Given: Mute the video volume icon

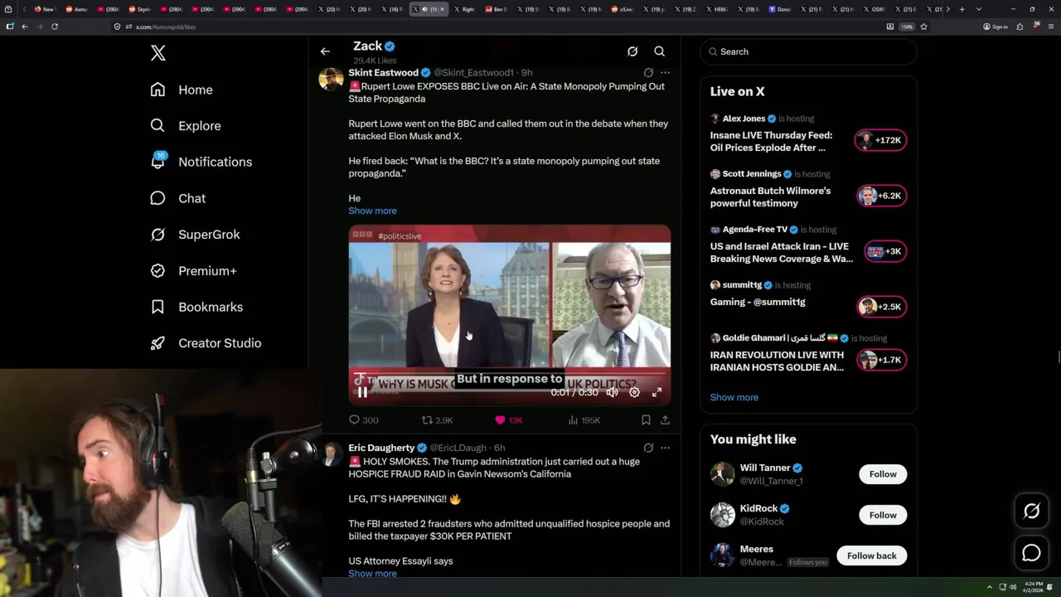Looking at the screenshot, I should tap(612, 392).
